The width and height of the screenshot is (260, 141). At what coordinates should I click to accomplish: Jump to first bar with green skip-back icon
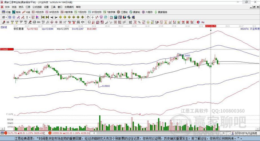43,17
